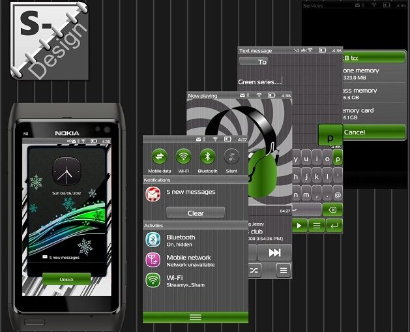The height and width of the screenshot is (332, 410).
Task: Open Mobile network activity icon
Action: pos(153,260)
